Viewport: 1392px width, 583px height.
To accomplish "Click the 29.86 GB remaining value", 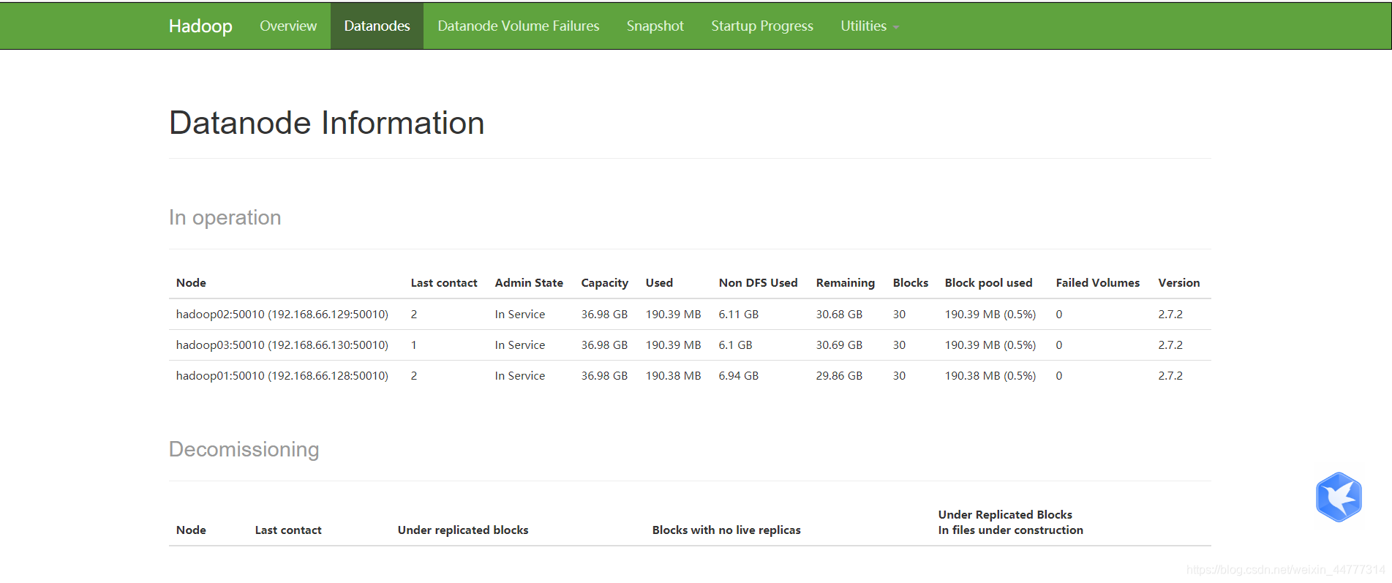I will (840, 375).
